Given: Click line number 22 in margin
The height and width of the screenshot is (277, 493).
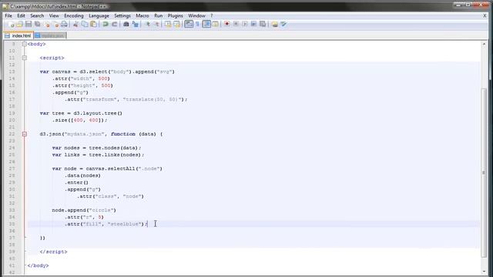Looking at the screenshot, I should pyautogui.click(x=12, y=134).
